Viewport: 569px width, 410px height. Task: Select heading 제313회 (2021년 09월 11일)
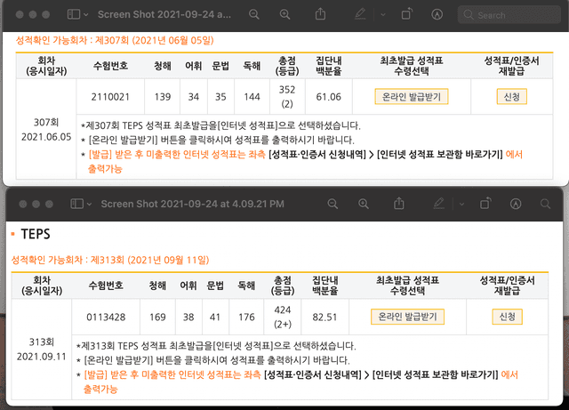tap(150, 260)
